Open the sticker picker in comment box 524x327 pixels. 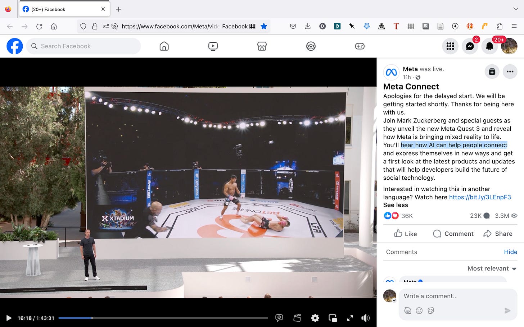431,310
